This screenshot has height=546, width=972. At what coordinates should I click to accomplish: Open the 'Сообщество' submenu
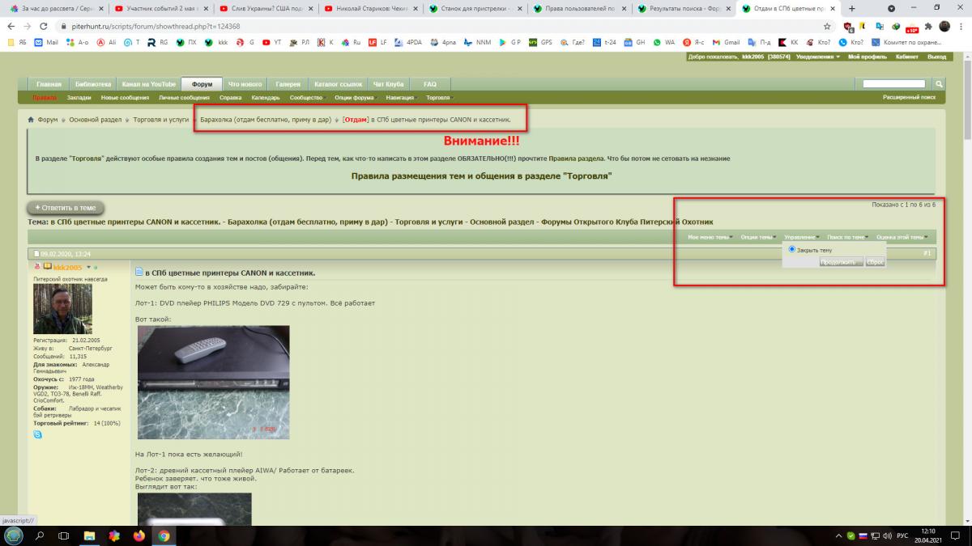(308, 97)
